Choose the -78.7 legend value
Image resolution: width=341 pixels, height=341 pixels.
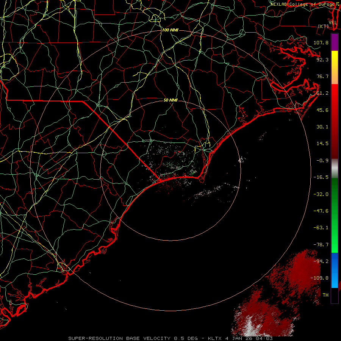pos(321,245)
